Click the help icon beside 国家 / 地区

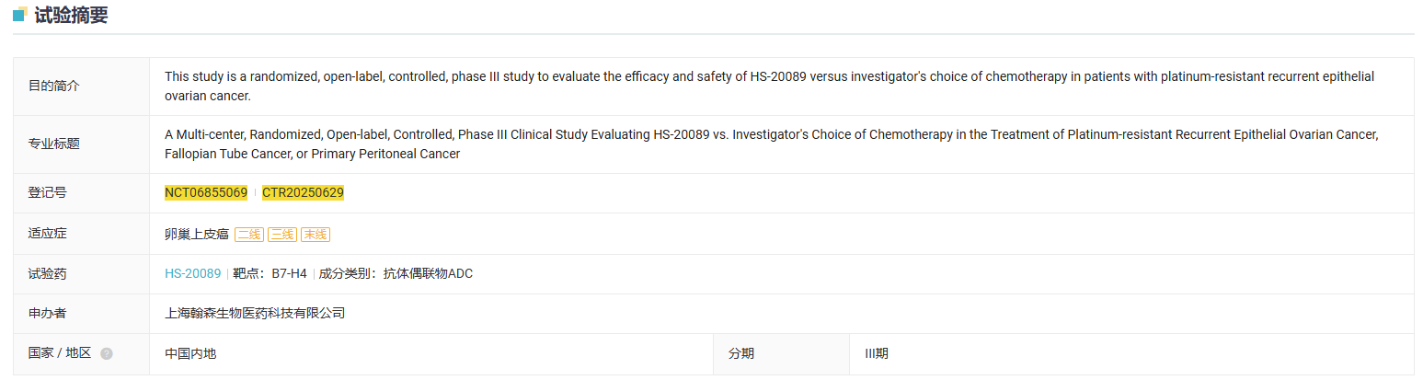coord(107,353)
